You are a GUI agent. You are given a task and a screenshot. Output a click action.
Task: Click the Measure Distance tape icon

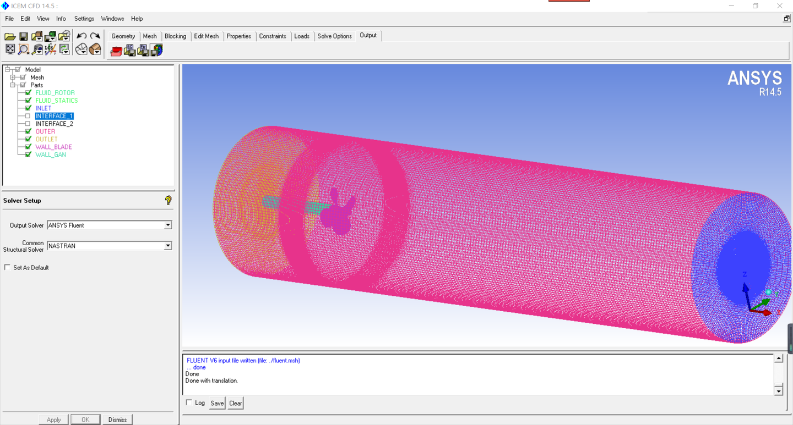point(36,49)
